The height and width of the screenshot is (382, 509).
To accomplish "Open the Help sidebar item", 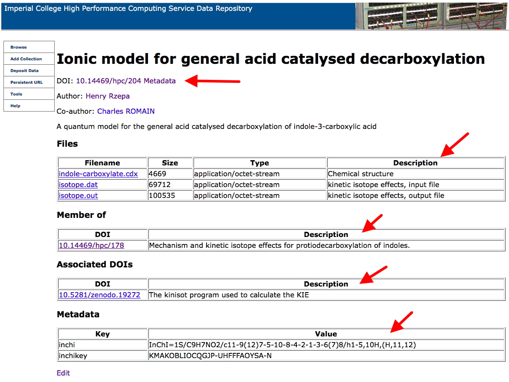I will click(15, 105).
